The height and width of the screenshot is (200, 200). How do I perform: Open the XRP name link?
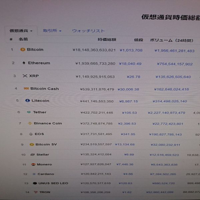point(34,76)
